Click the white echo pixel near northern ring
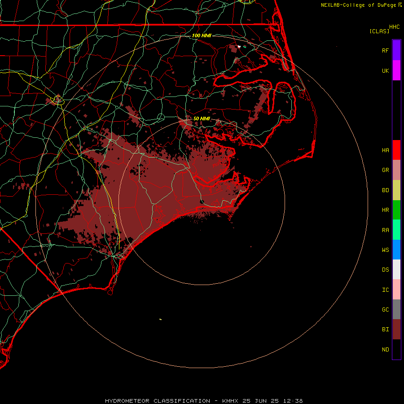The width and height of the screenshot is (404, 404). 239,47
